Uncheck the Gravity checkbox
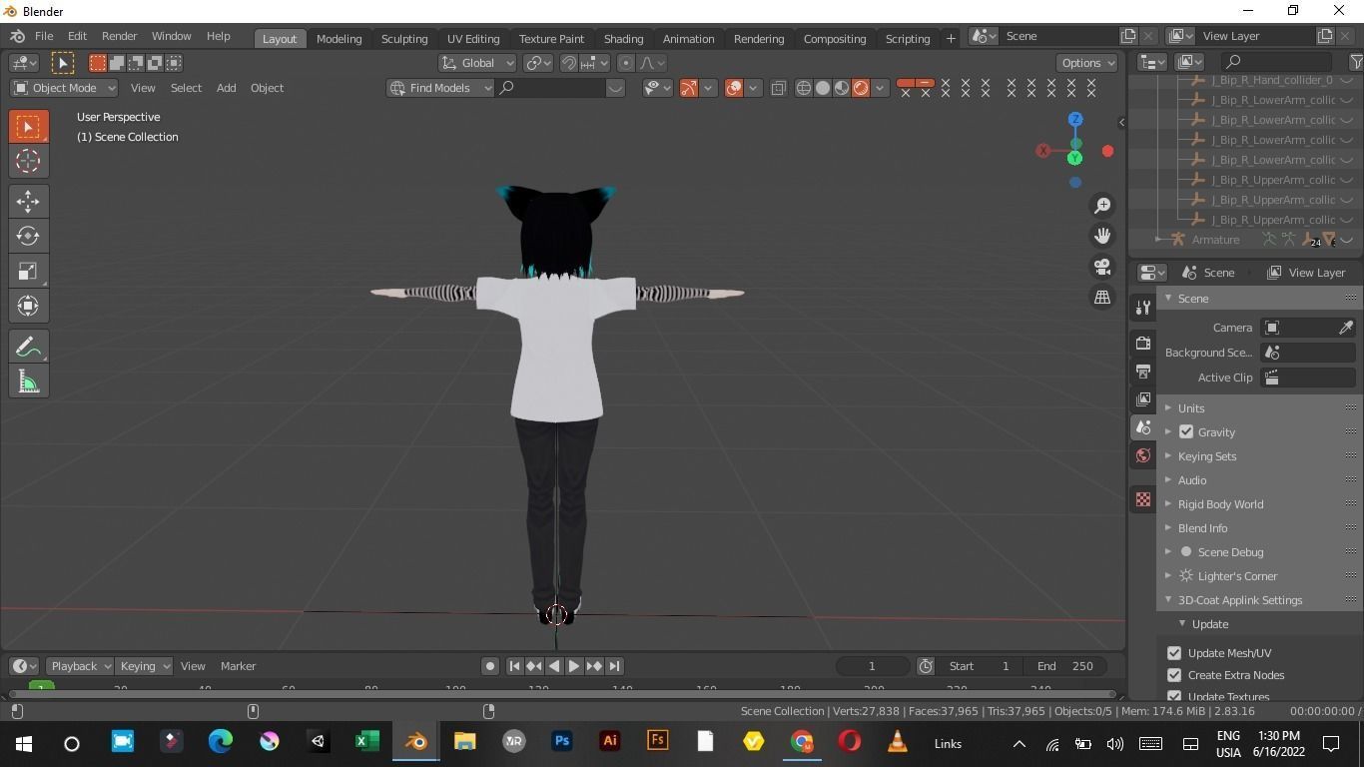 (x=1186, y=431)
